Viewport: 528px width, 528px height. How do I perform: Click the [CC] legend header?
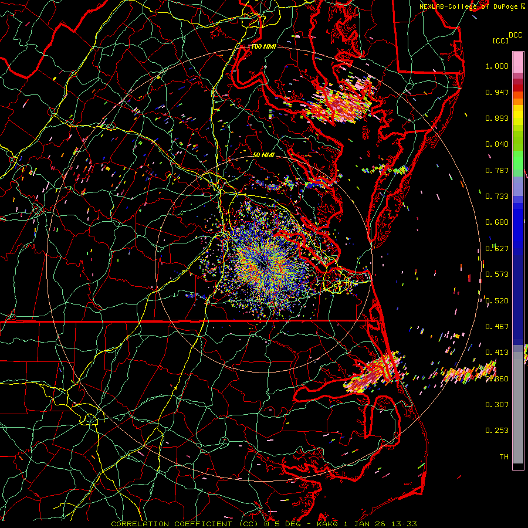click(x=500, y=40)
